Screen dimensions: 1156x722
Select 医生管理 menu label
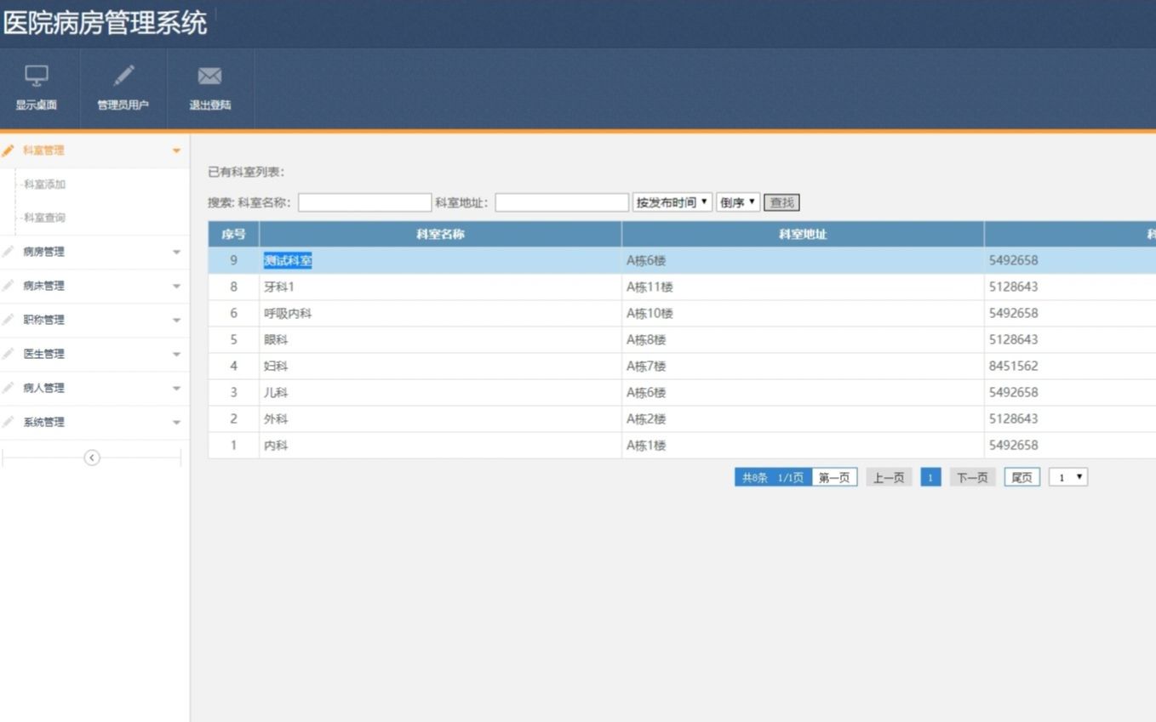pos(43,354)
